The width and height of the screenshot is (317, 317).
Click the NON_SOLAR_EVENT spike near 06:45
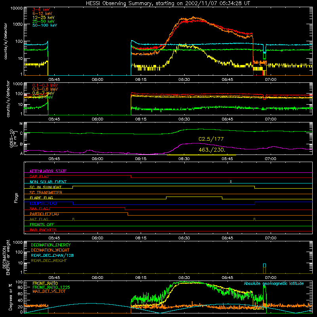click(x=231, y=182)
